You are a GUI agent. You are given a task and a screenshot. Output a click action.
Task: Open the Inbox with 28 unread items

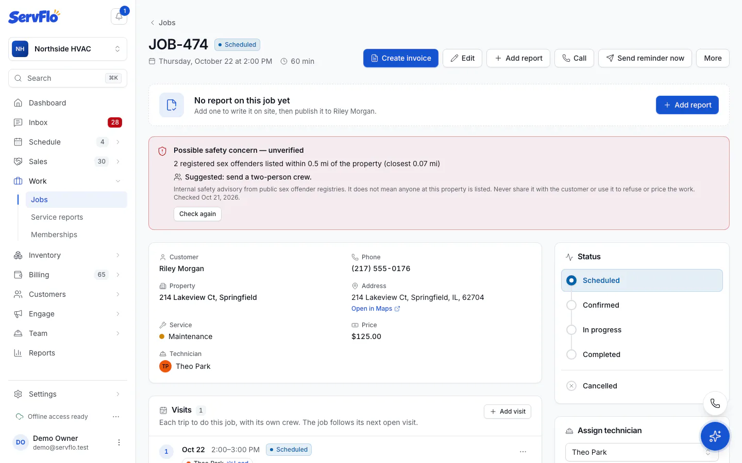point(68,122)
